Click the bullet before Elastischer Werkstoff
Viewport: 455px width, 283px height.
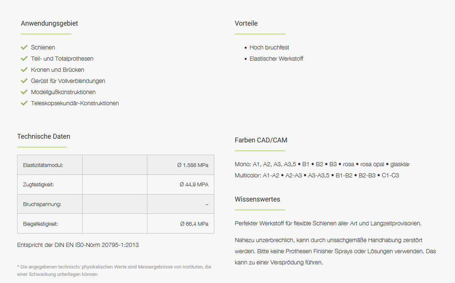point(245,59)
